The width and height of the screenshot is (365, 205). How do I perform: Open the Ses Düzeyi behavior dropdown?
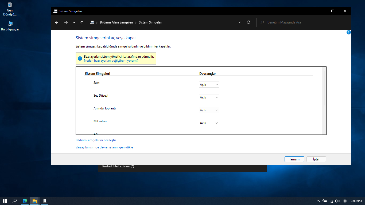click(209, 97)
